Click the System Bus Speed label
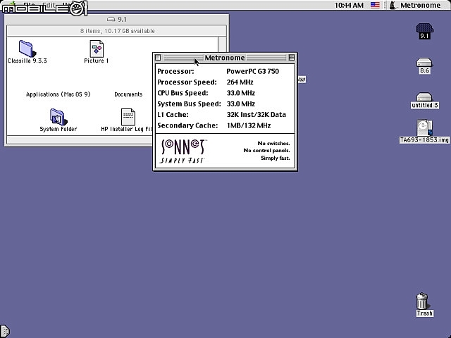 (x=190, y=104)
